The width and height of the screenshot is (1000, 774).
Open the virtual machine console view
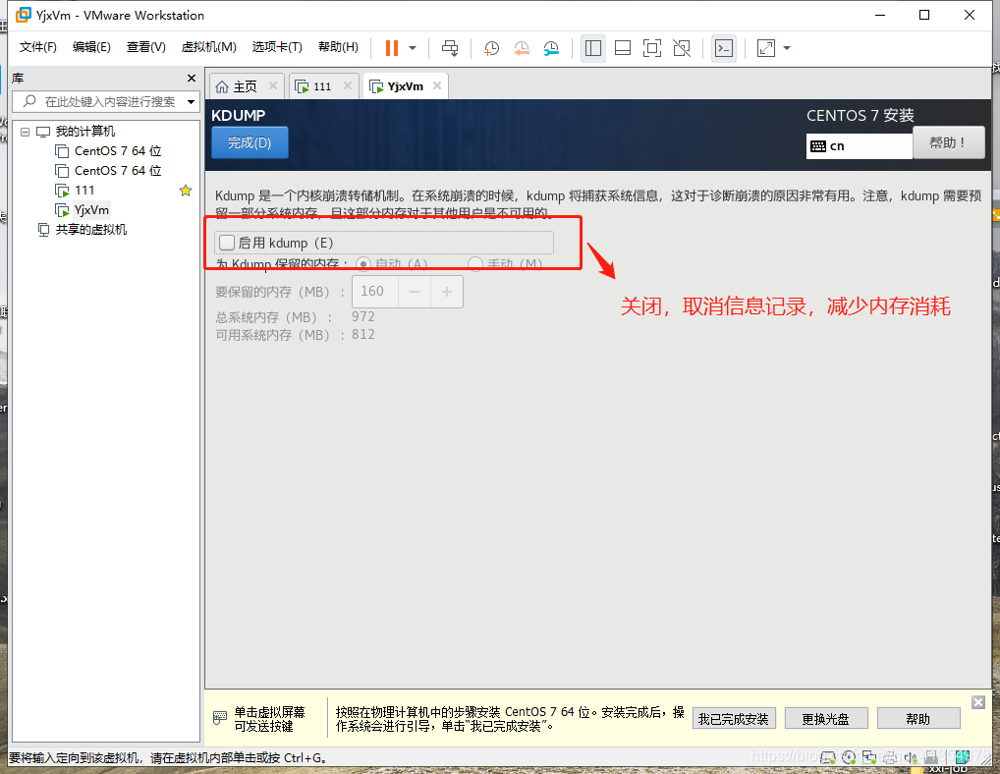(724, 47)
